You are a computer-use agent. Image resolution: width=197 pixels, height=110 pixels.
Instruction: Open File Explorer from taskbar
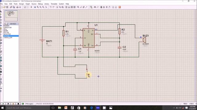(59, 108)
